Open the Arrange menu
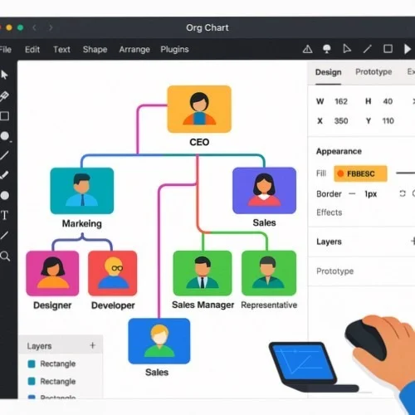Image resolution: width=415 pixels, height=415 pixels. click(134, 50)
